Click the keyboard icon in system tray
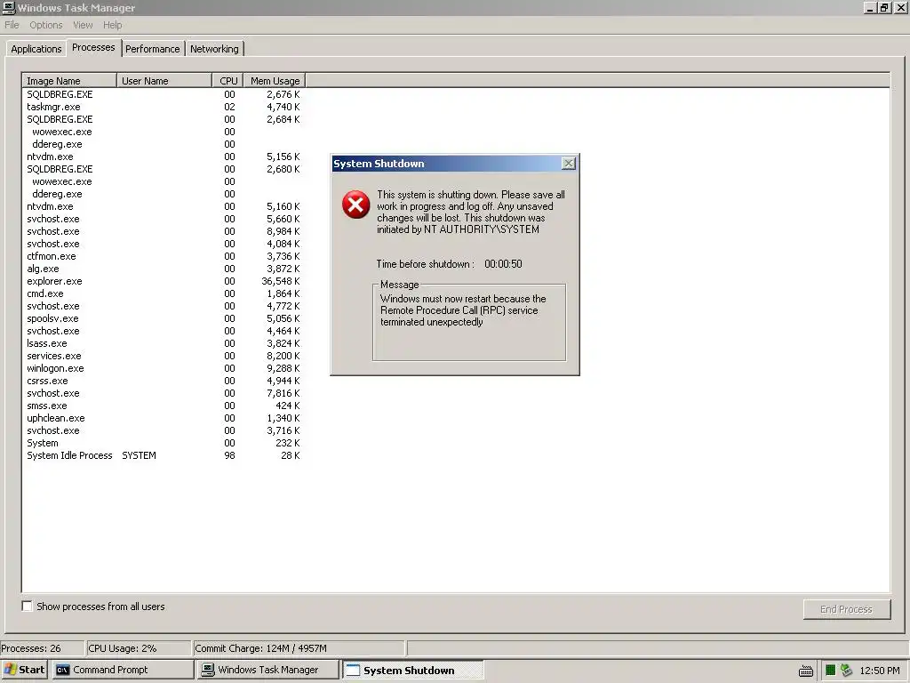910x683 pixels. [805, 671]
